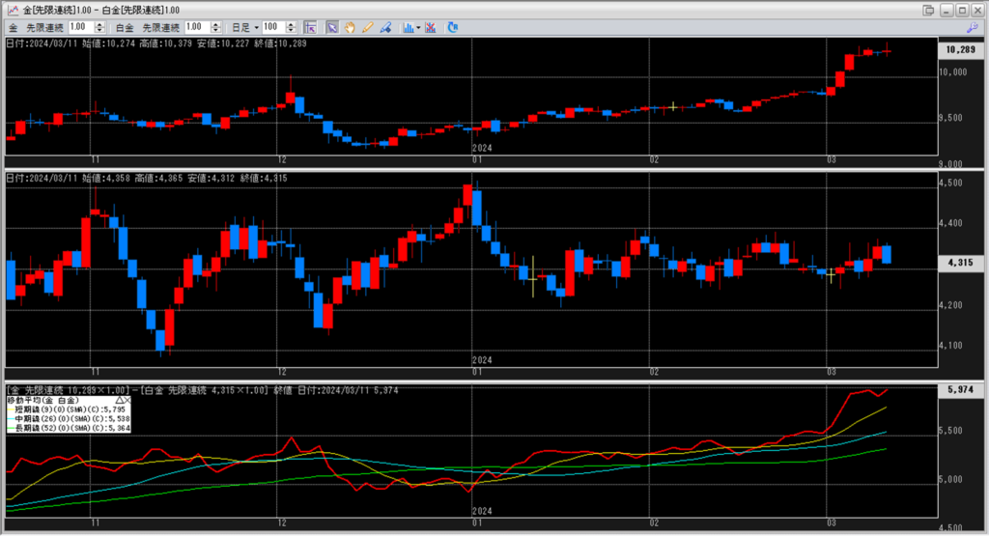Click the bar chart indicator icon

point(408,27)
